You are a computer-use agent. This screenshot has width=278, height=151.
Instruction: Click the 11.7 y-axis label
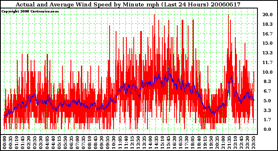[268, 62]
